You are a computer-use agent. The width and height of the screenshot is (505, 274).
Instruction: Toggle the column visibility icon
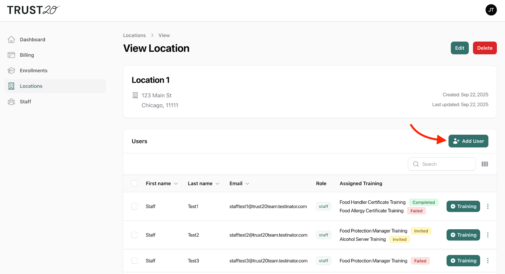tap(484, 164)
